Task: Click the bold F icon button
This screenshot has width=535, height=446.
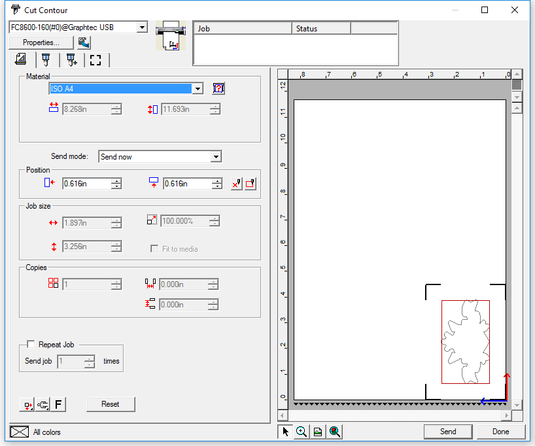Action: click(x=58, y=405)
